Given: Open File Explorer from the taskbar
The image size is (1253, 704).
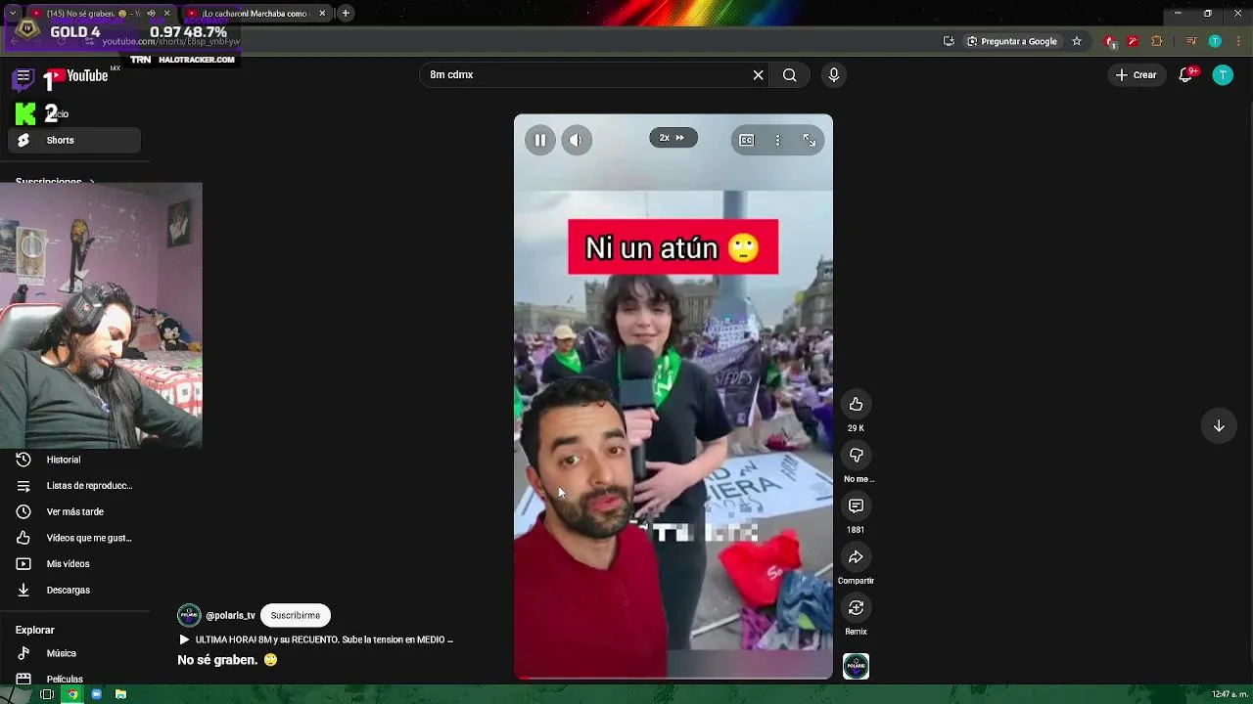Looking at the screenshot, I should click(120, 694).
